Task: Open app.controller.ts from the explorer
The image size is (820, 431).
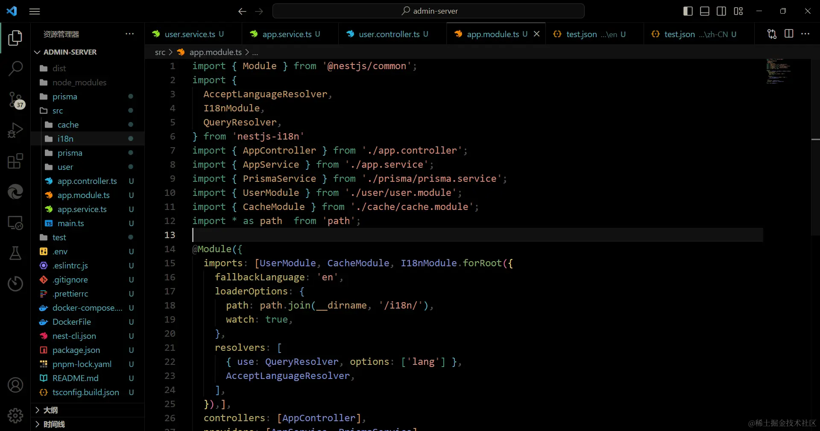Action: pyautogui.click(x=88, y=181)
